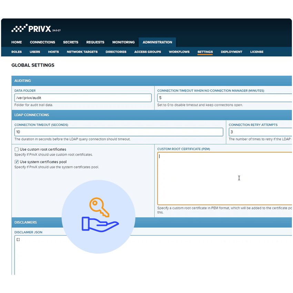
Task: Switch to the Monitoring tab
Action: pos(123,42)
